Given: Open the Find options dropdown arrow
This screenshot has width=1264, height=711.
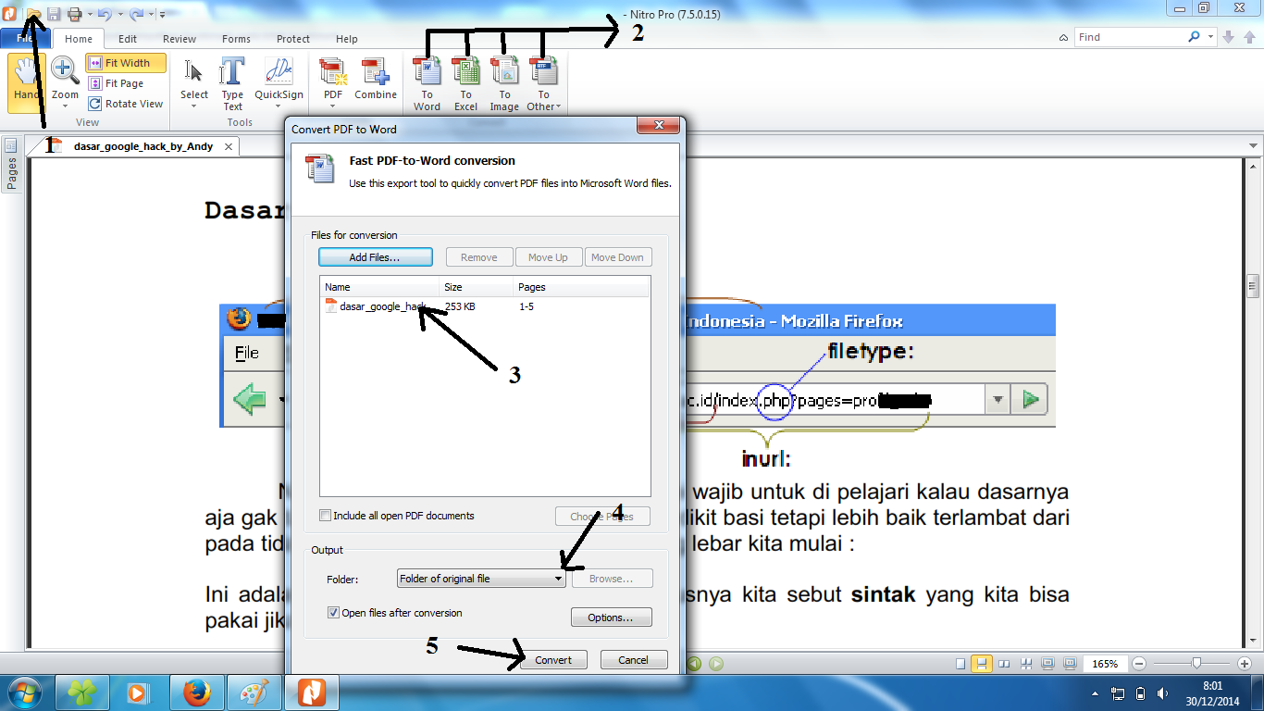Looking at the screenshot, I should (1211, 37).
